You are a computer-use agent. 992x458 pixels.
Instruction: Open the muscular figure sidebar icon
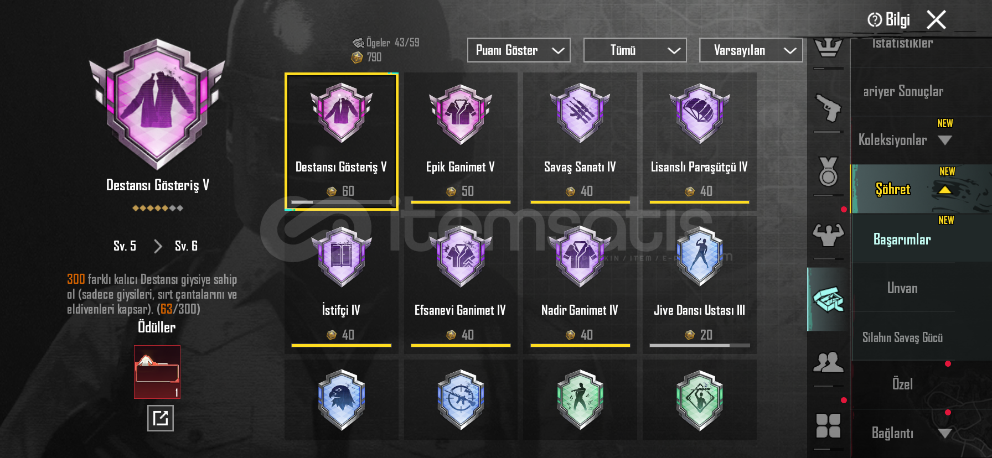828,235
